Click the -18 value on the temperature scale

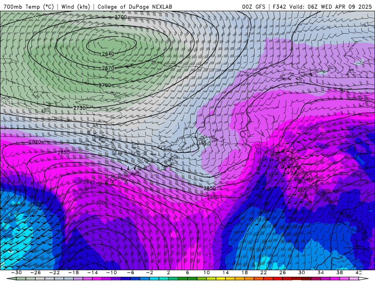(x=74, y=273)
